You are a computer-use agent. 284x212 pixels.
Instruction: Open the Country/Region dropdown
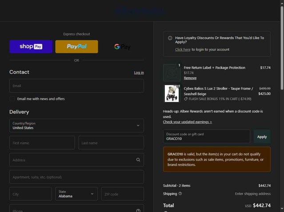point(76,126)
